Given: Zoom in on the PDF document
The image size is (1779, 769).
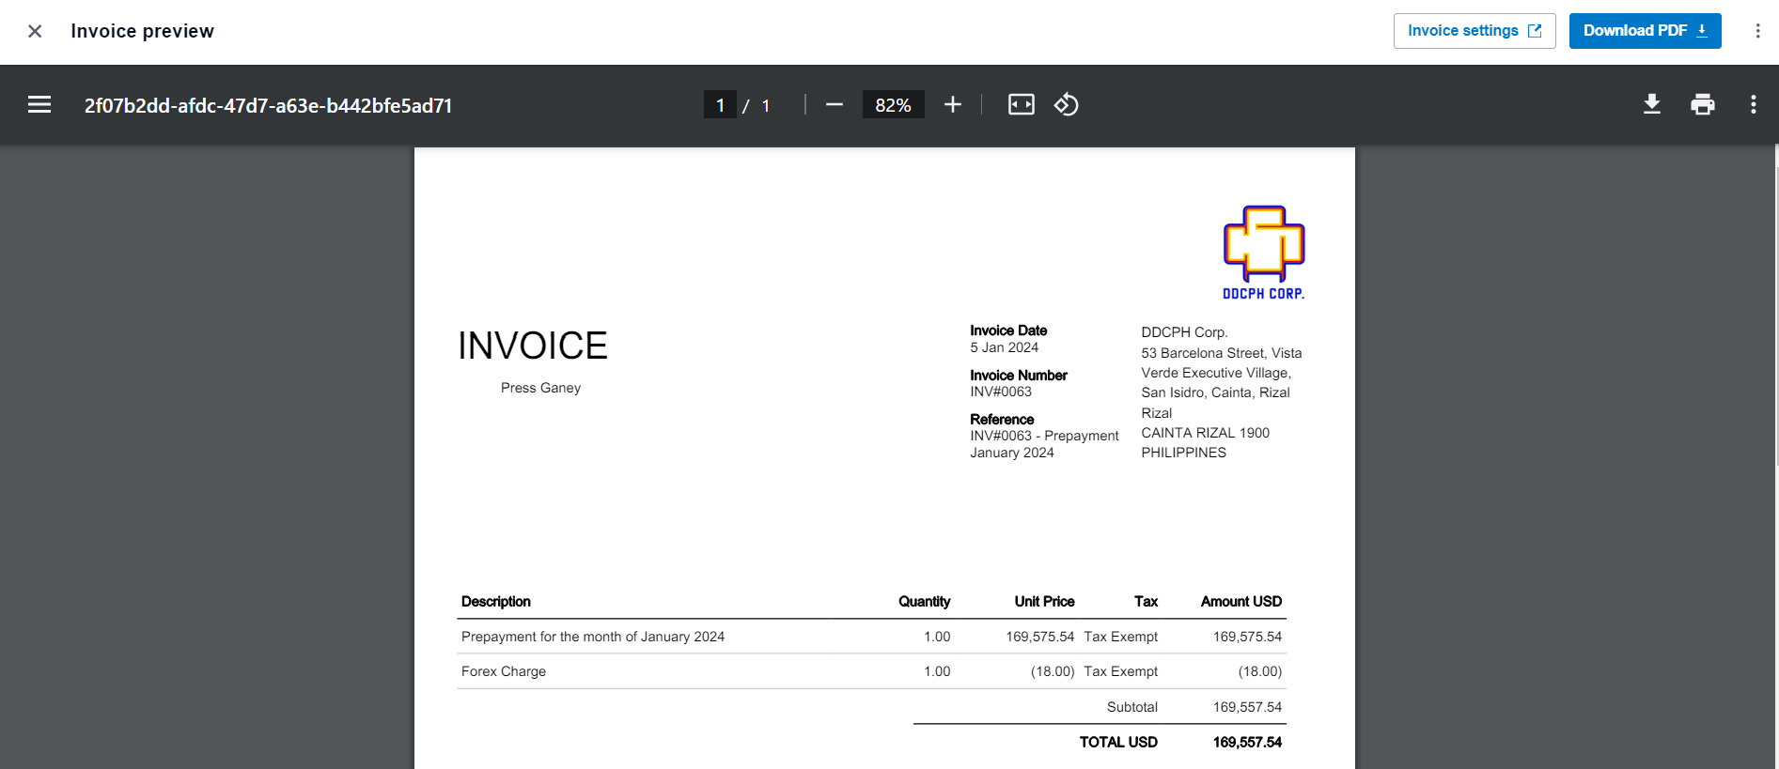Looking at the screenshot, I should 953,105.
